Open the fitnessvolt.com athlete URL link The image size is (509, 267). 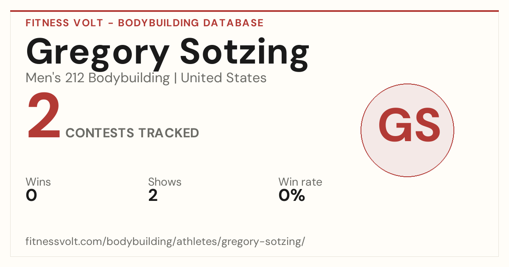(165, 242)
